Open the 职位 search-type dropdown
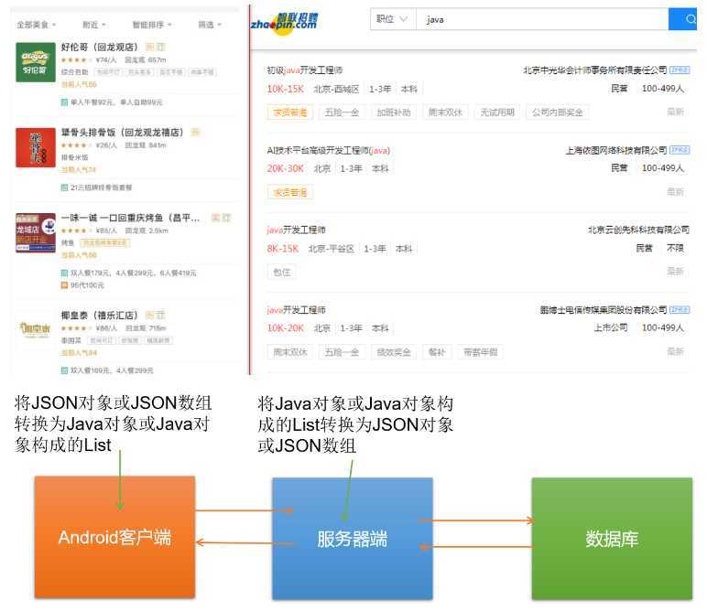 click(x=392, y=19)
